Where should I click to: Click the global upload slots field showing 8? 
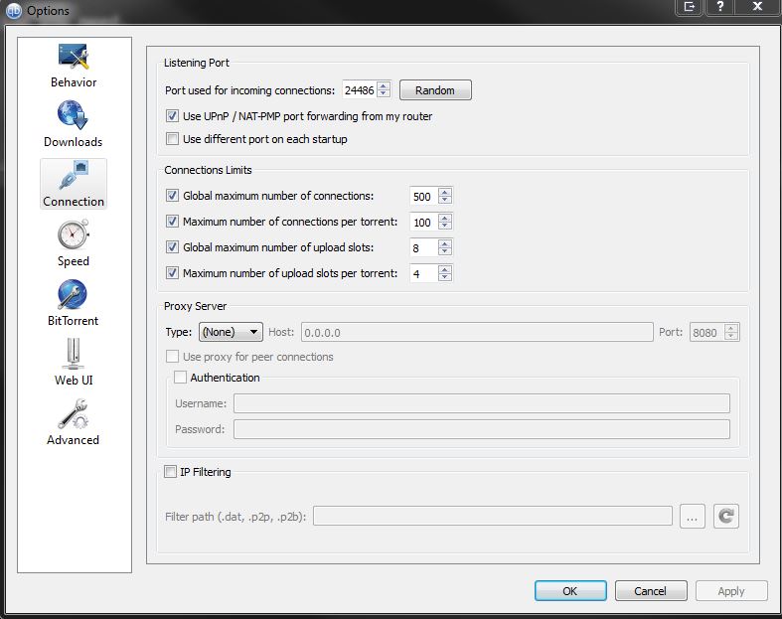tap(424, 248)
